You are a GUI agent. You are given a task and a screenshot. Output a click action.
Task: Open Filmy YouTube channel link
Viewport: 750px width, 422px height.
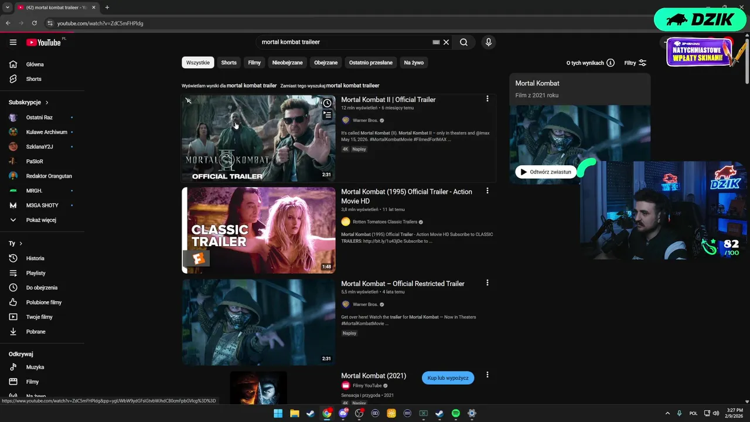367,386
